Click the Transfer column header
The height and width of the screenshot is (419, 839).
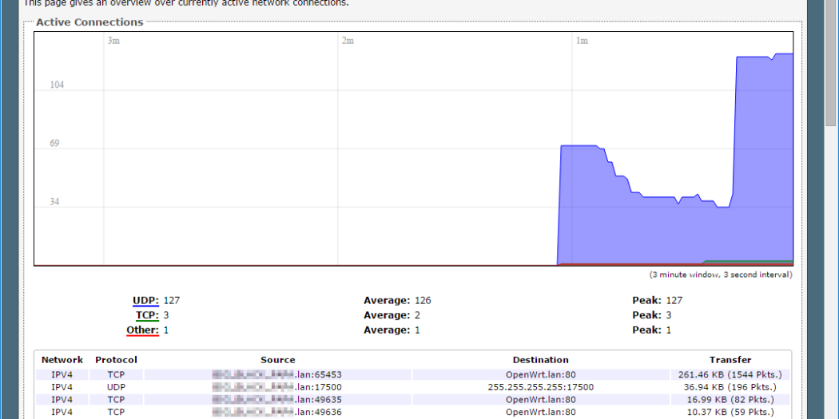(730, 360)
